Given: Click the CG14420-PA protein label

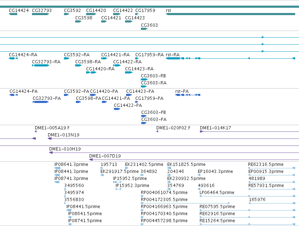Looking at the screenshot, I should 104,91.
